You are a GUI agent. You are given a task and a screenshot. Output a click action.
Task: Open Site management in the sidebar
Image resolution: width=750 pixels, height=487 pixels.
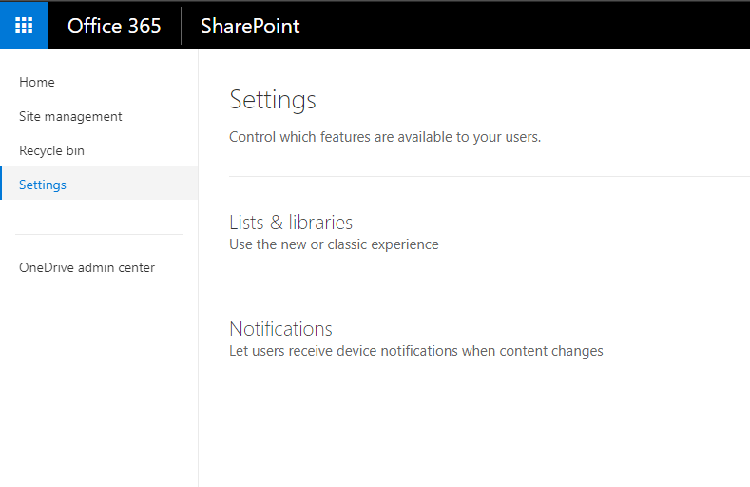[x=70, y=116]
